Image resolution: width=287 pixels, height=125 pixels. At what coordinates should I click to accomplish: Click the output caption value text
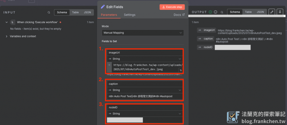click(x=244, y=40)
